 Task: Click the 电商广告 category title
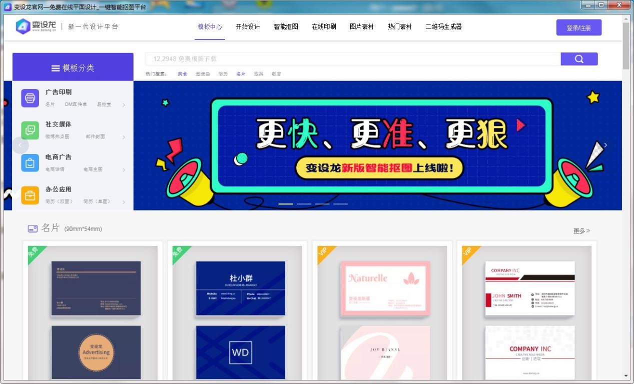pos(59,157)
